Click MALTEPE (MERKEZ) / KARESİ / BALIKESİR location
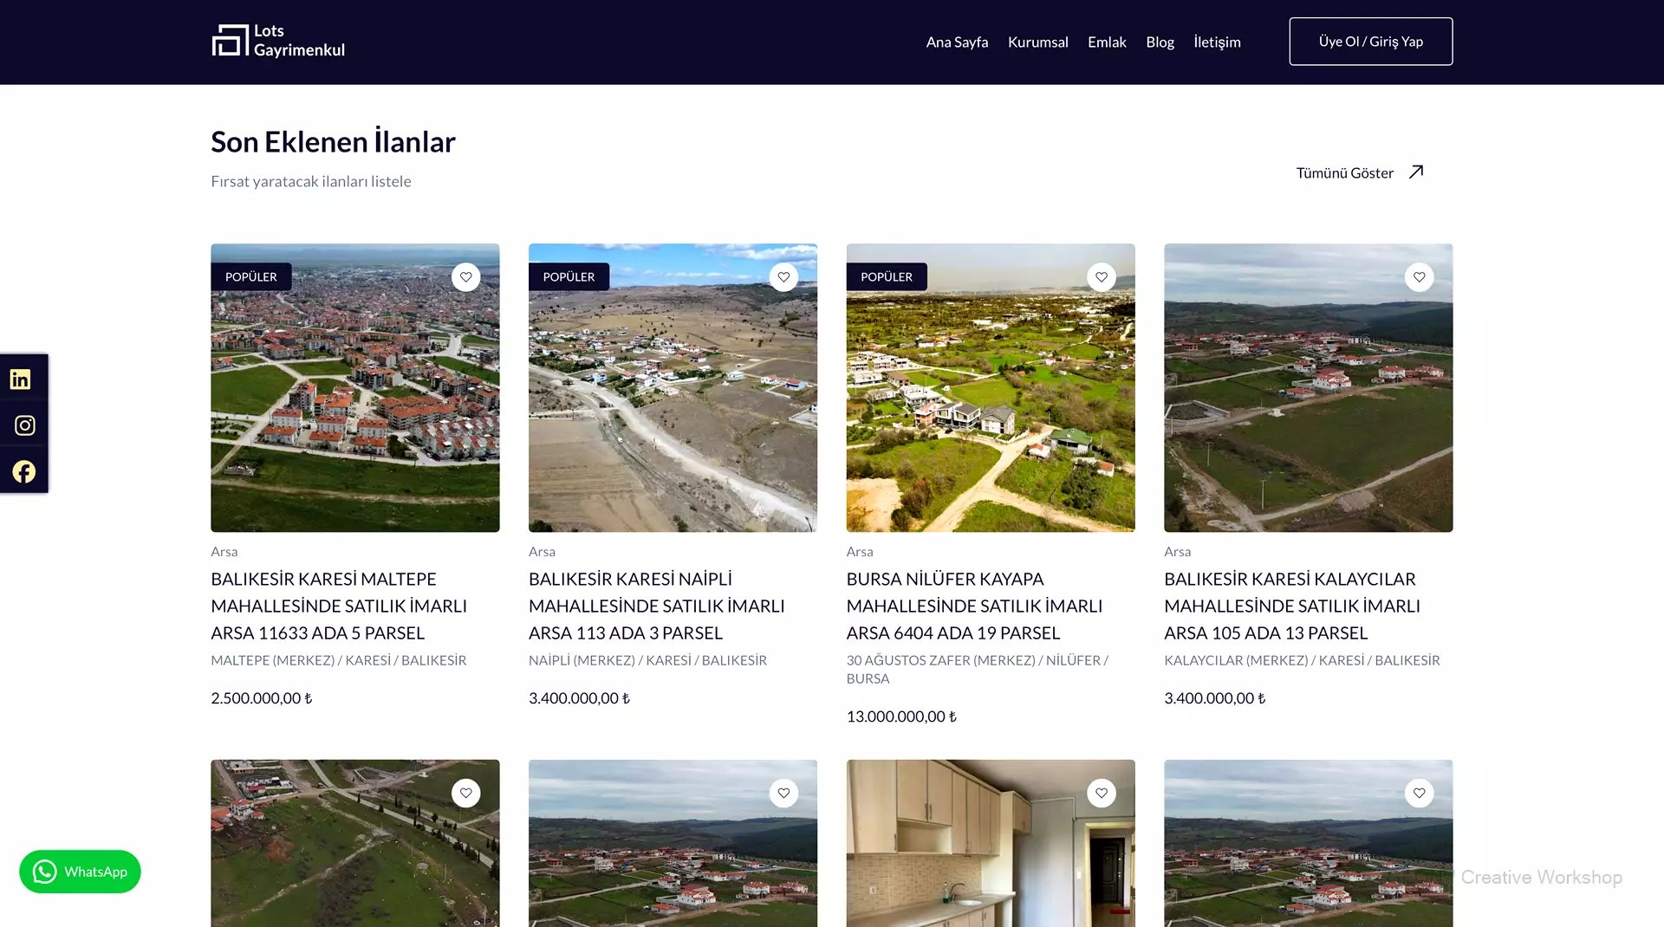1664x927 pixels. click(339, 660)
